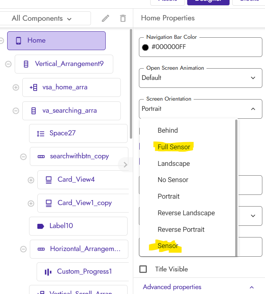Click the pencil rename component icon
The width and height of the screenshot is (265, 294).
[x=106, y=18]
